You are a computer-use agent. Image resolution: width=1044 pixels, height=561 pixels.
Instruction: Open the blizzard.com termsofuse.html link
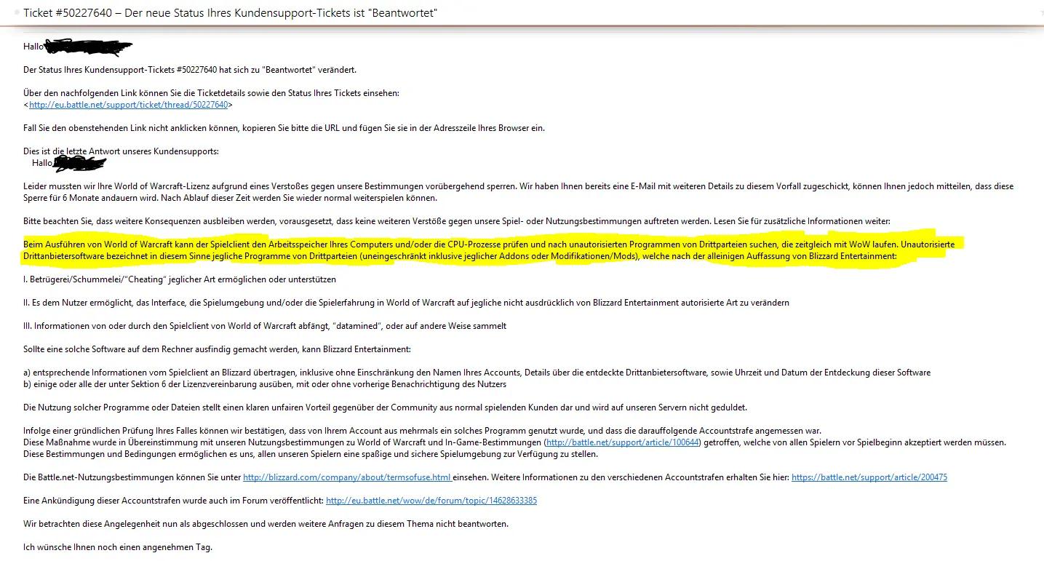347,477
